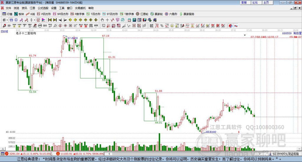Select the zigzag wave line tool
The height and width of the screenshot is (162, 302).
pos(129,26)
